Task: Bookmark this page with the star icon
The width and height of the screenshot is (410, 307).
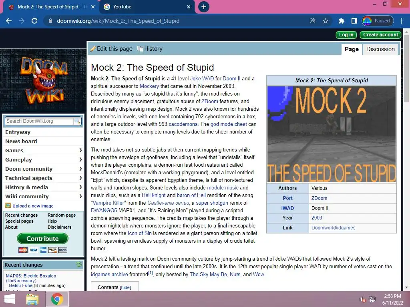Action: point(325,21)
